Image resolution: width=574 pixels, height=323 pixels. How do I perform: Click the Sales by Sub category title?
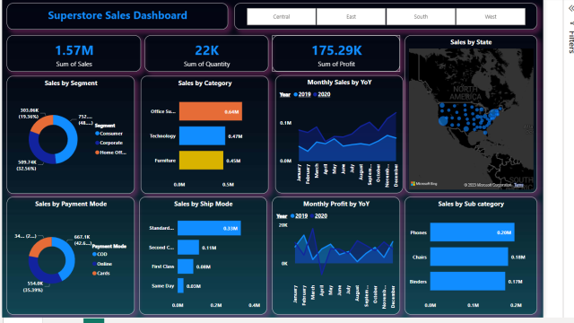tap(471, 204)
